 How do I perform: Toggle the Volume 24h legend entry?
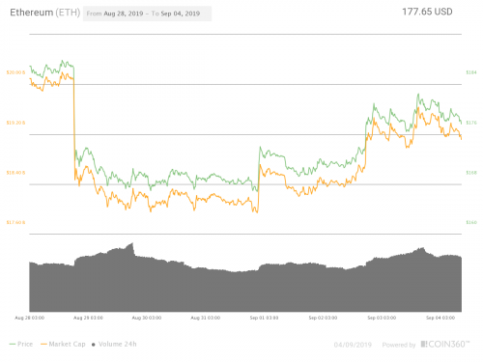pyautogui.click(x=114, y=344)
